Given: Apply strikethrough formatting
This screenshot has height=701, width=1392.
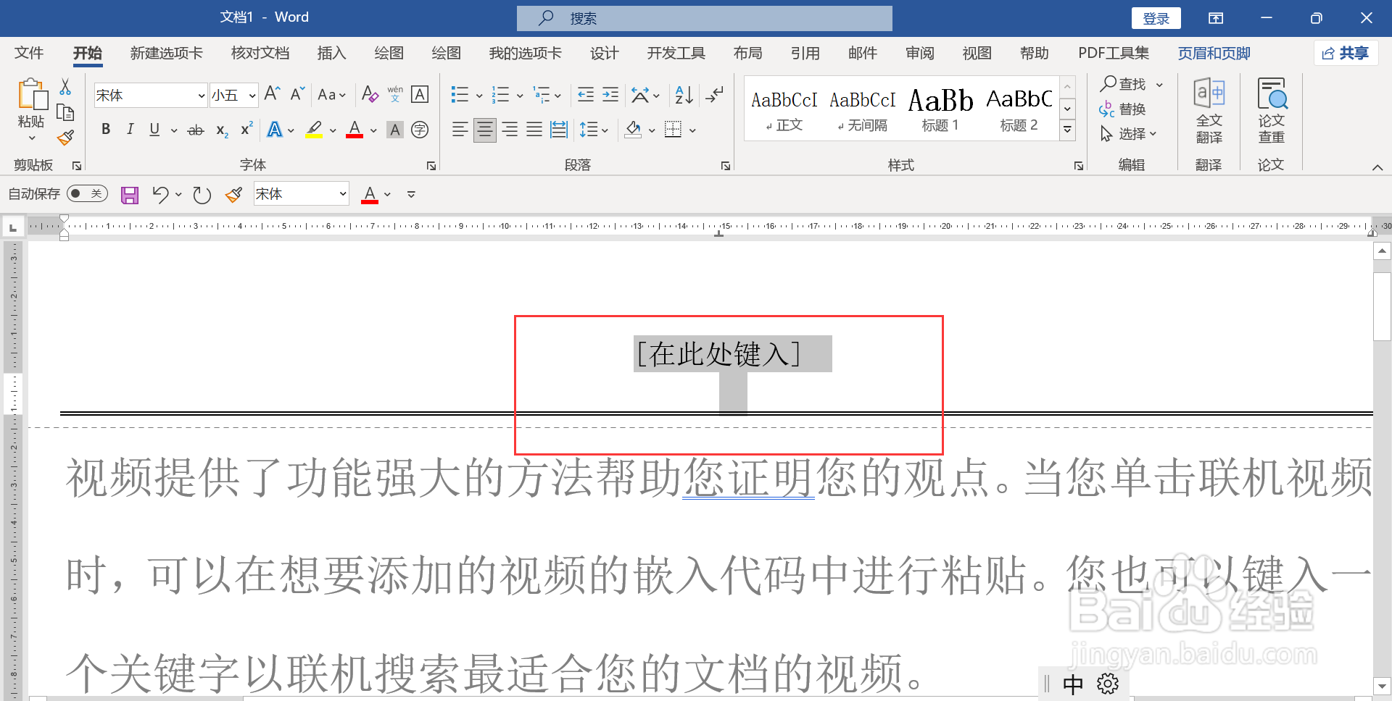Looking at the screenshot, I should [196, 130].
